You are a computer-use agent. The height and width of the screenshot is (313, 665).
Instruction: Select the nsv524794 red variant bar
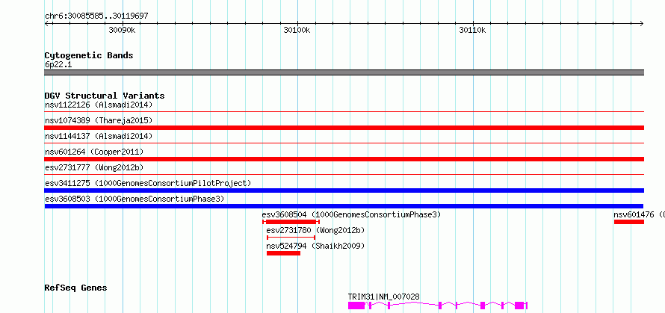coord(283,253)
